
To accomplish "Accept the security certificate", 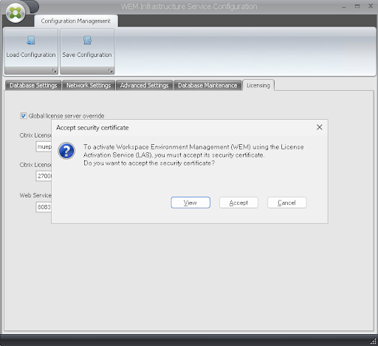I will coord(238,203).
